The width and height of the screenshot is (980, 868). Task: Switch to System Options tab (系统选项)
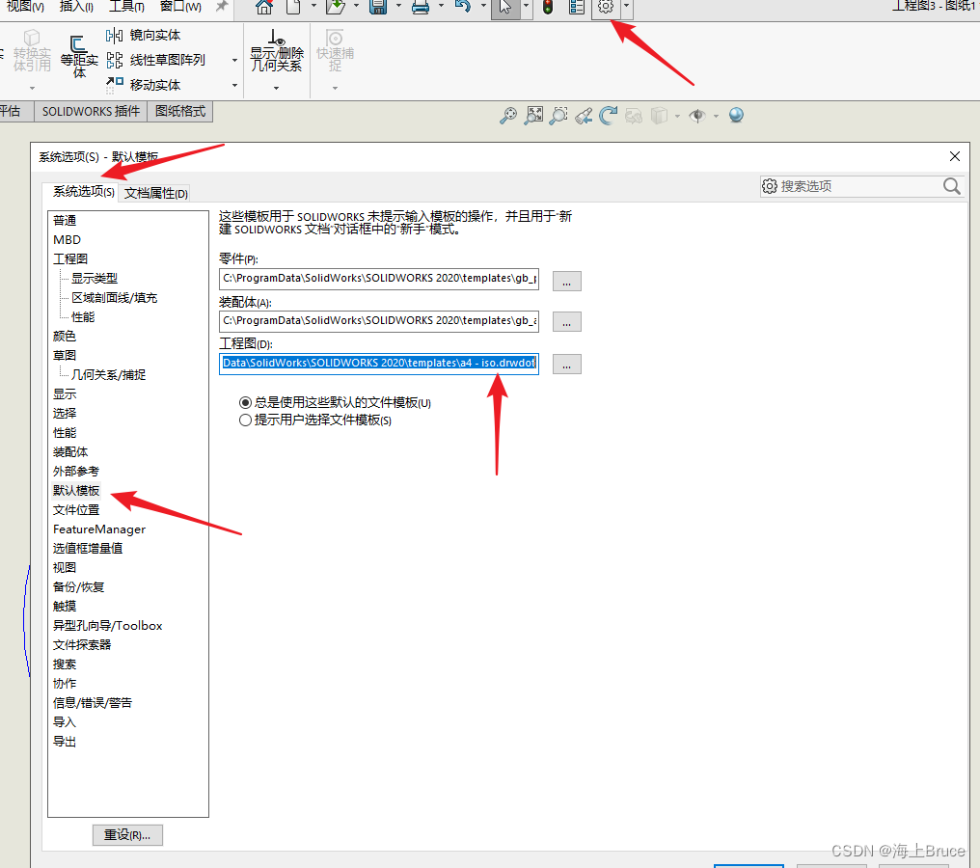83,192
